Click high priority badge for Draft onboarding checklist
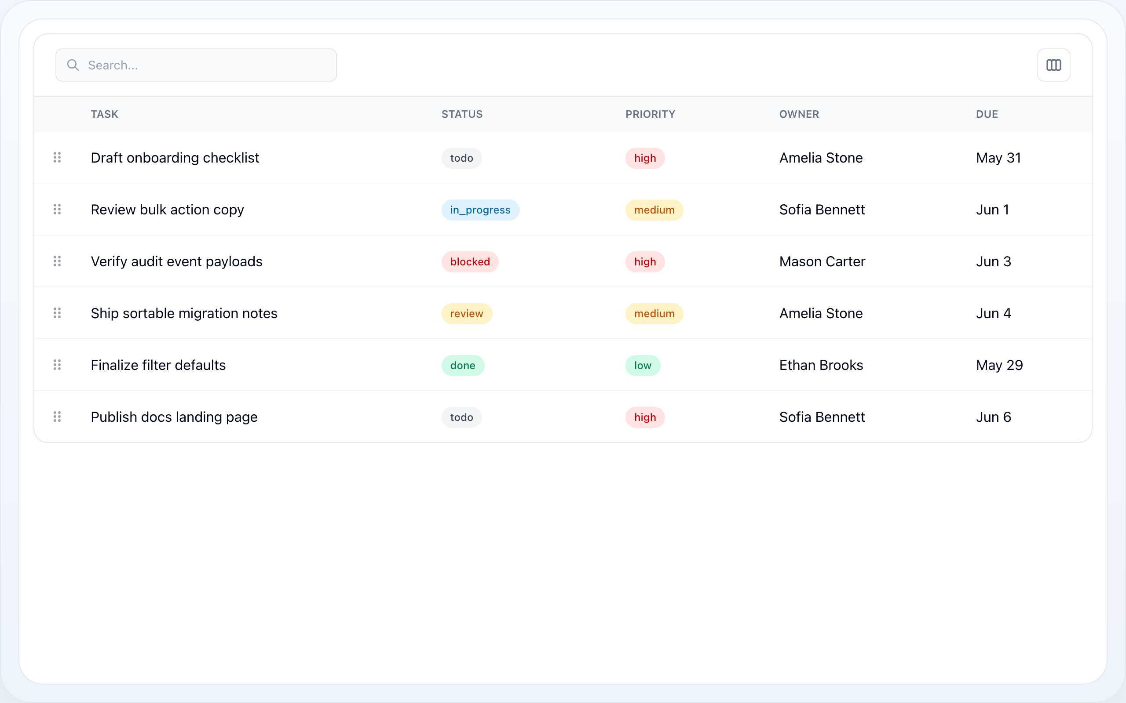 645,158
